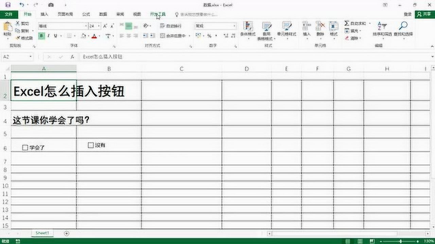Click the Undo arrow icon
The width and height of the screenshot is (435, 244).
[22, 5]
